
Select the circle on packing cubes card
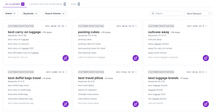(136, 26)
